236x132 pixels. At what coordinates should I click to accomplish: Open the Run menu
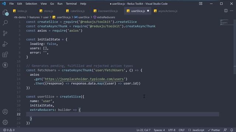pos(60,4)
